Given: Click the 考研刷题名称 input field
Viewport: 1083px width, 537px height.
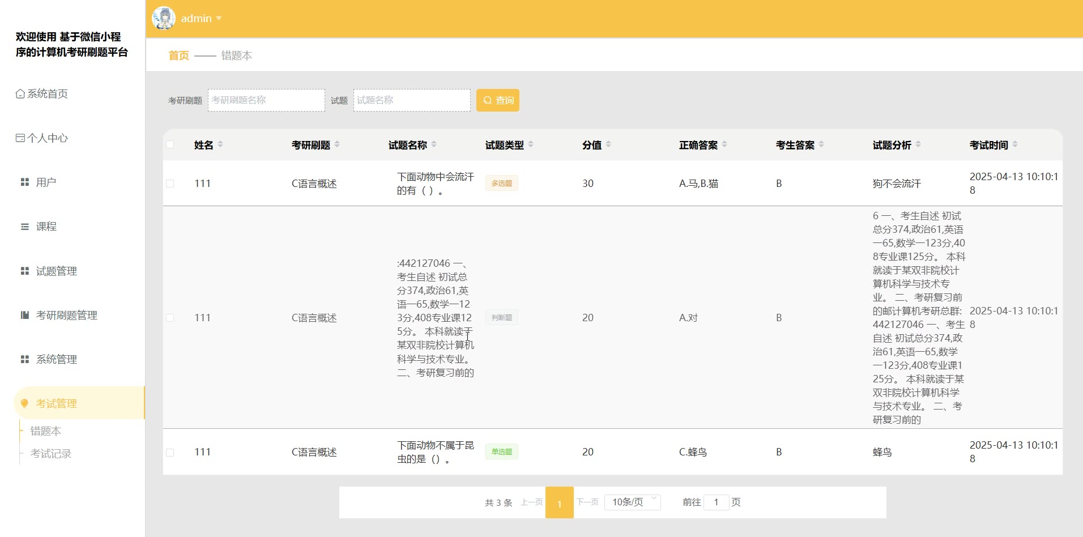Looking at the screenshot, I should point(266,100).
